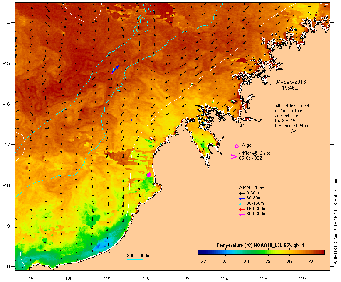341x282 pixels.
Task: Click the longitude axis label 122
Action: [x=147, y=279]
